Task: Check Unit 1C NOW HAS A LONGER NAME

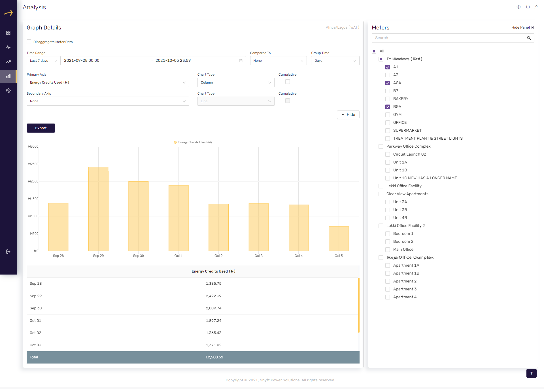Action: click(x=388, y=178)
